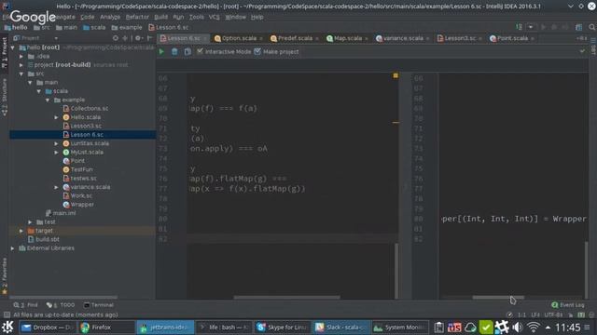This screenshot has width=597, height=335.
Task: Collapse the src folder
Action: point(21,74)
